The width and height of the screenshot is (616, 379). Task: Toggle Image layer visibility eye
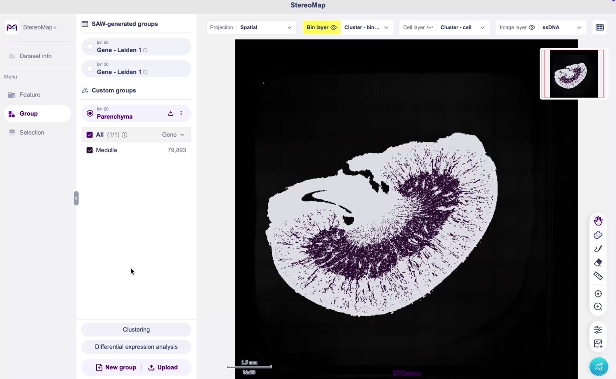point(532,27)
